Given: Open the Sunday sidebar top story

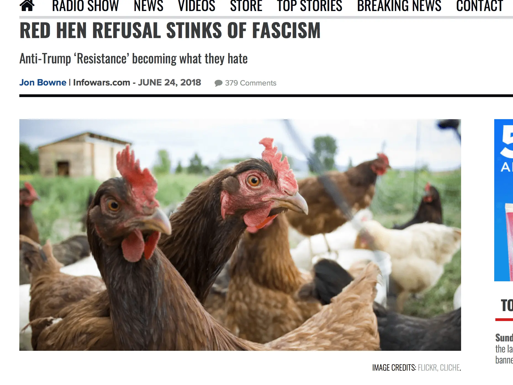Looking at the screenshot, I should click(x=504, y=349).
